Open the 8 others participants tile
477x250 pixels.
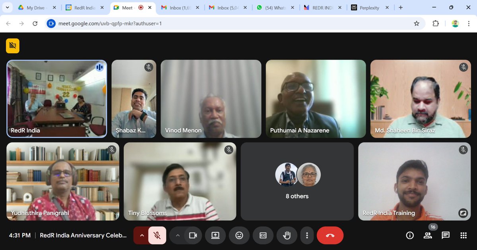(x=297, y=181)
